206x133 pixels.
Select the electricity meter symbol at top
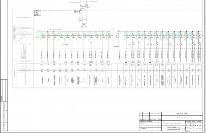tap(81, 12)
